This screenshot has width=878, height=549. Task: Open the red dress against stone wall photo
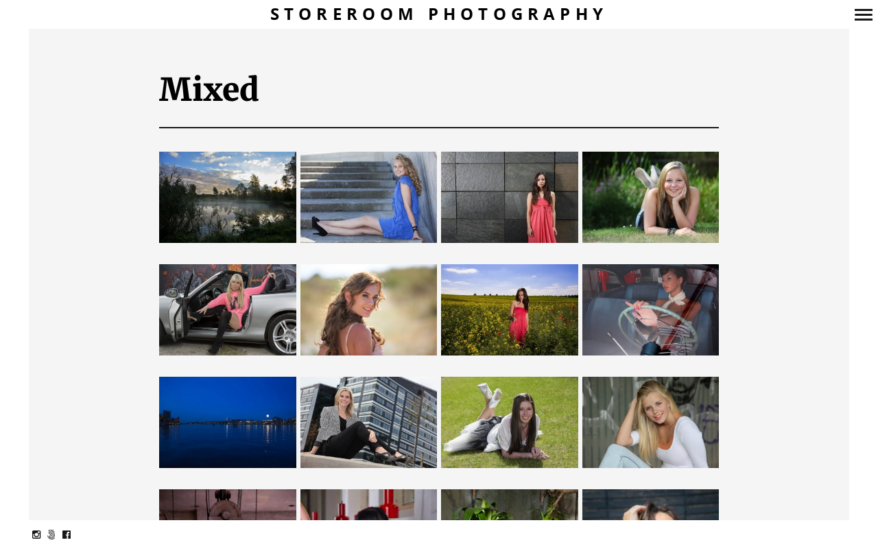510,197
